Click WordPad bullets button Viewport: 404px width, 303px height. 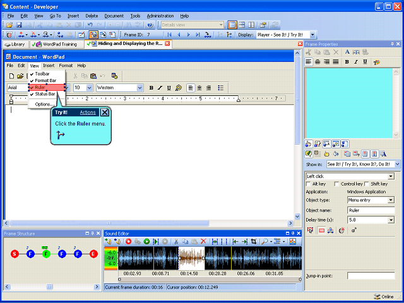[x=220, y=88]
